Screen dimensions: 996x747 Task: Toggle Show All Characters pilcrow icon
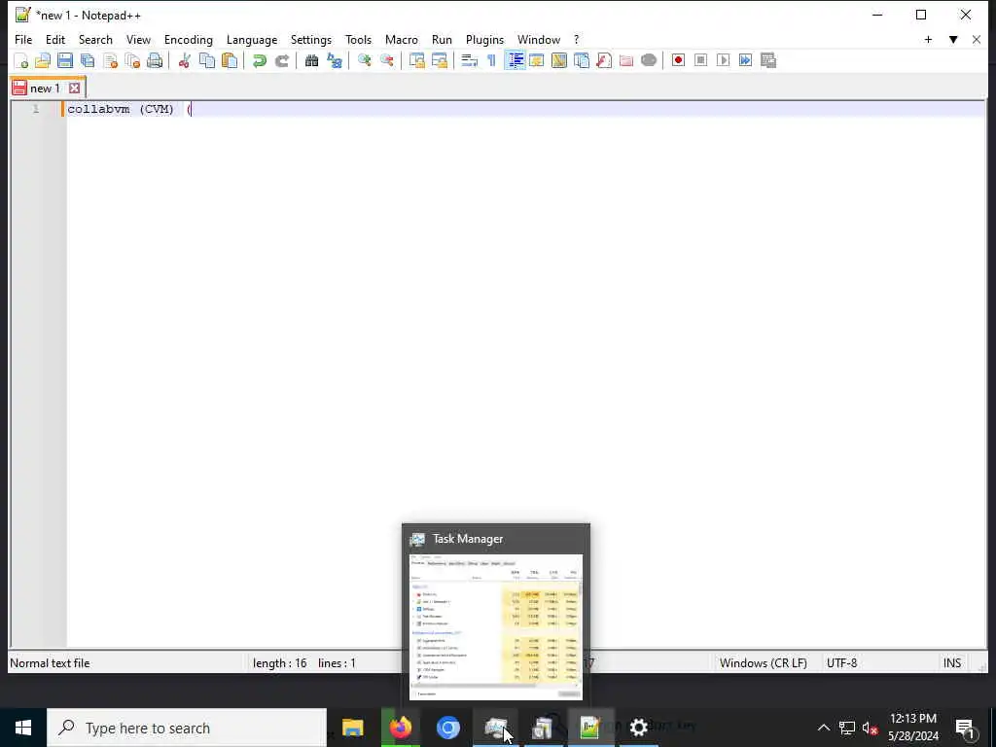[491, 60]
